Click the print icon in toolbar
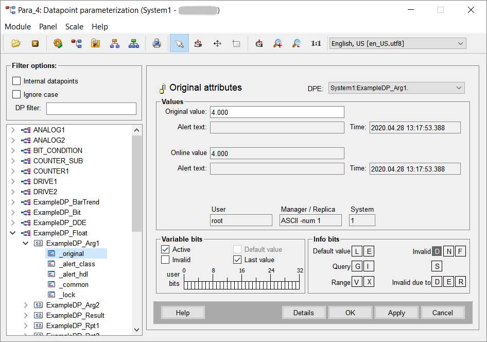The image size is (487, 342). (156, 44)
